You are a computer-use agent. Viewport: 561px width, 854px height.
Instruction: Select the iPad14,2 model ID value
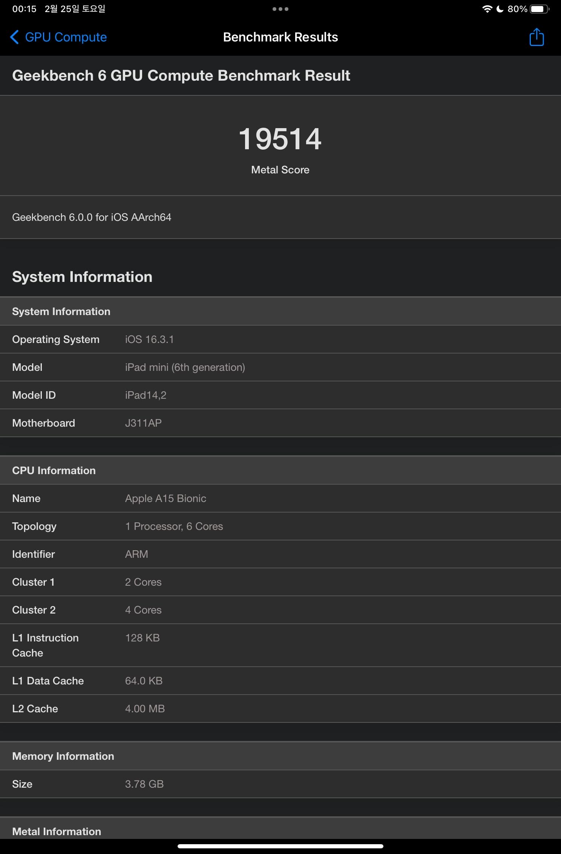(x=146, y=395)
